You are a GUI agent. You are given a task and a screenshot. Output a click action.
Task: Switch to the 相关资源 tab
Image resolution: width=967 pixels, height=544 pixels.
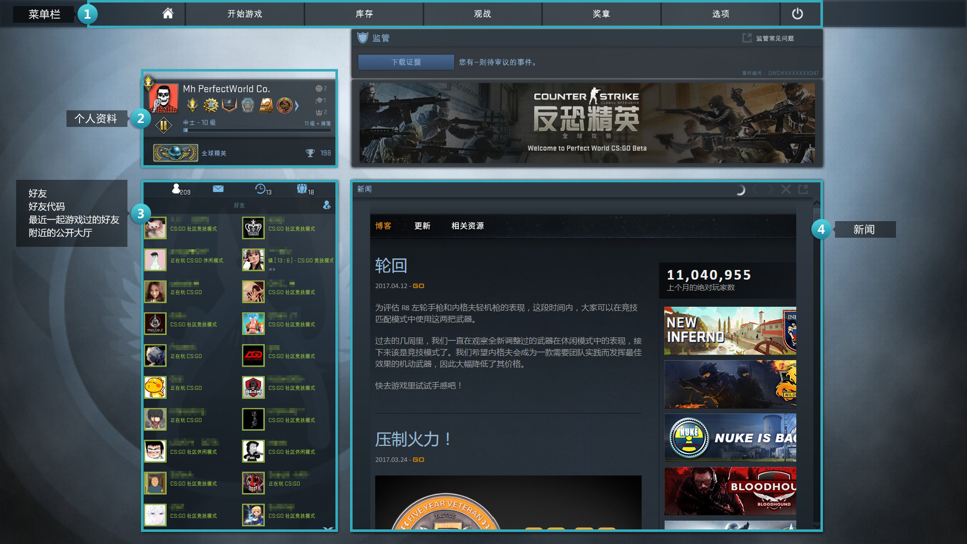point(467,226)
